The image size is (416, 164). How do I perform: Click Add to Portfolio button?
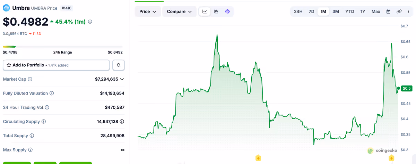[x=56, y=65]
